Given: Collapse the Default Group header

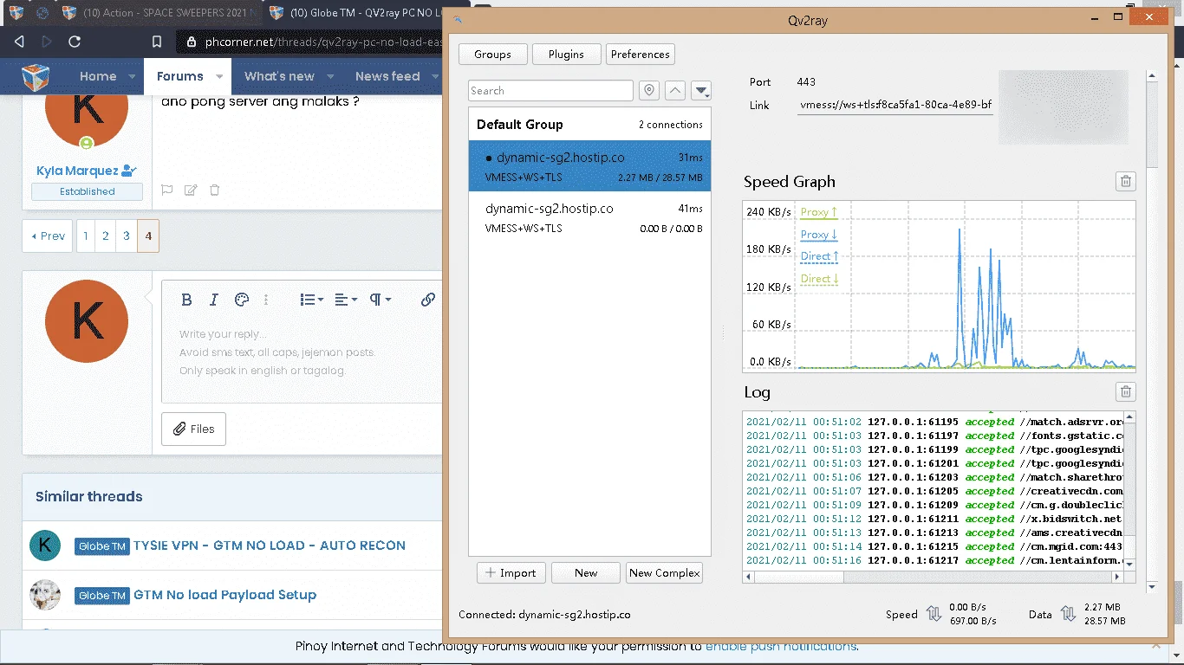Looking at the screenshot, I should (589, 125).
